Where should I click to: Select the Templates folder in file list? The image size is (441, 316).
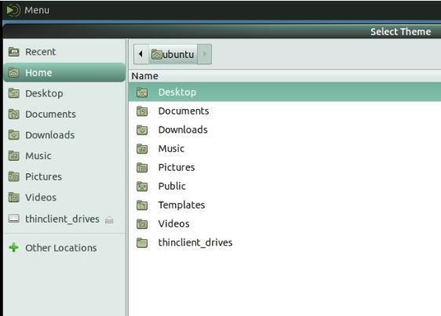pos(285,205)
